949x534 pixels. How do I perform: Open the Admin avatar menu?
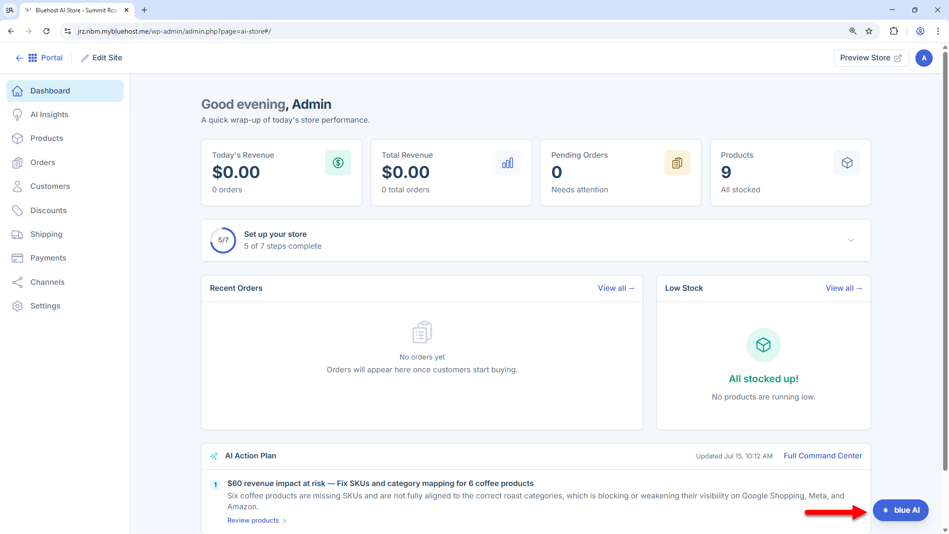click(x=924, y=58)
